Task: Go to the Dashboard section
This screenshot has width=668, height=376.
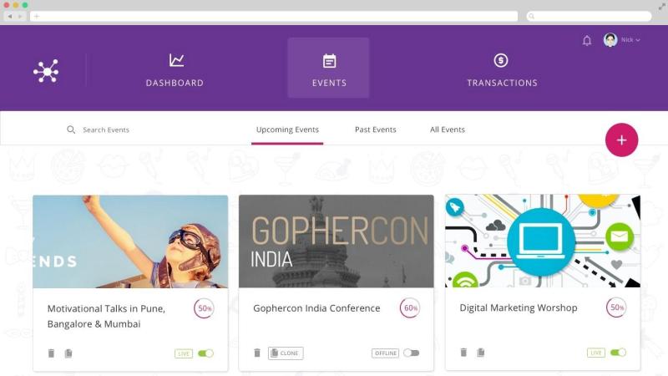Action: tap(175, 69)
